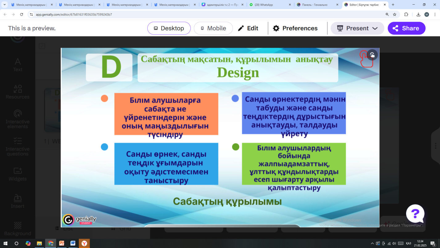Go back to the previous page
The image size is (440, 248).
tap(5, 15)
